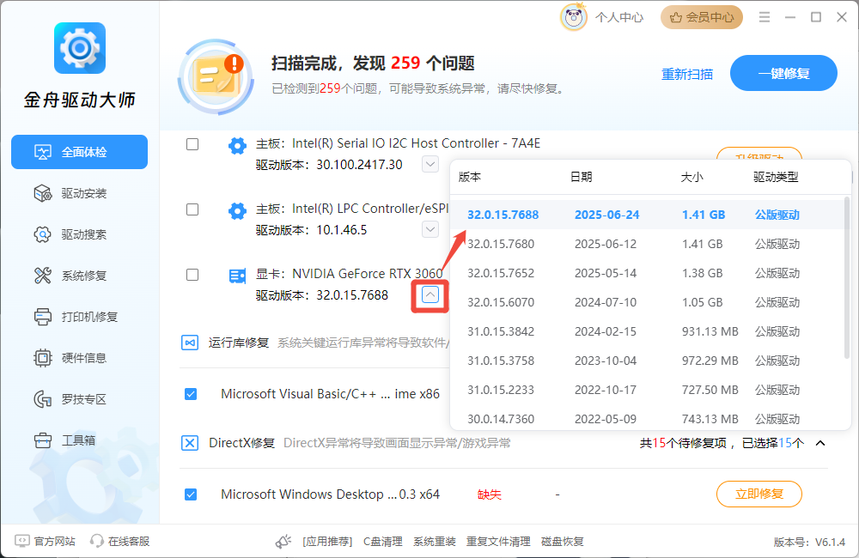Click the Serial IO controller gear icon

pyautogui.click(x=237, y=146)
